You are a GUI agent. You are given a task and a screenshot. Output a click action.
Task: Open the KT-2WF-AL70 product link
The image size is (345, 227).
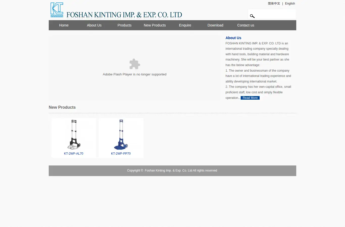pos(73,154)
